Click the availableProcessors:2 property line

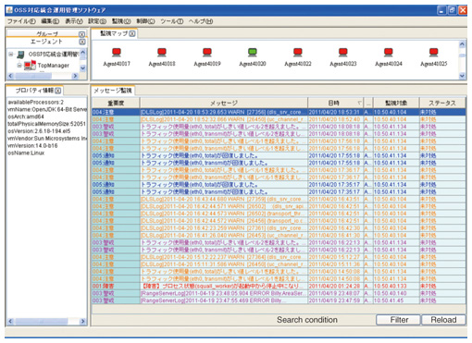pos(36,102)
